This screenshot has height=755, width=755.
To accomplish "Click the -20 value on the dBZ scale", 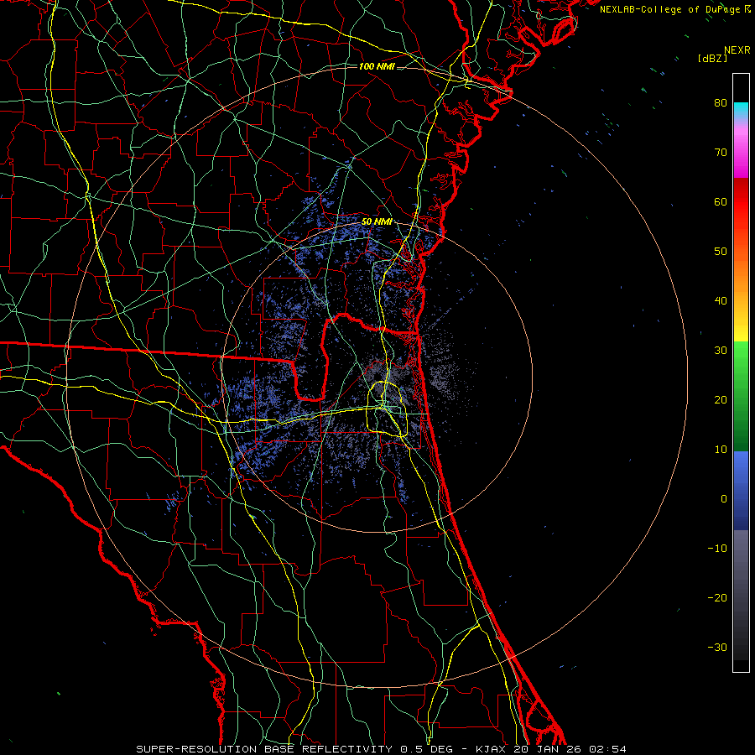I will (717, 598).
